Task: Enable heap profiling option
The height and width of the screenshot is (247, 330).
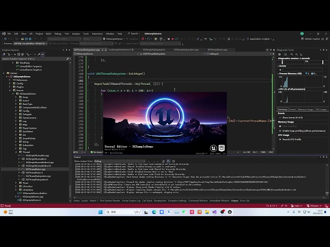Action: 302,131
